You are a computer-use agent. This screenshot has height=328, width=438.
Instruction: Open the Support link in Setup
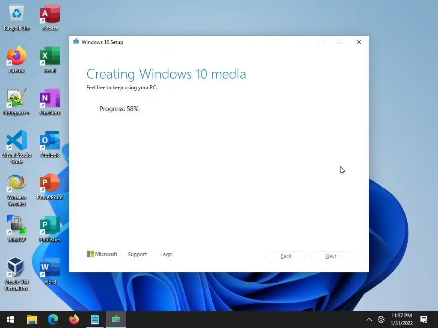coord(137,255)
